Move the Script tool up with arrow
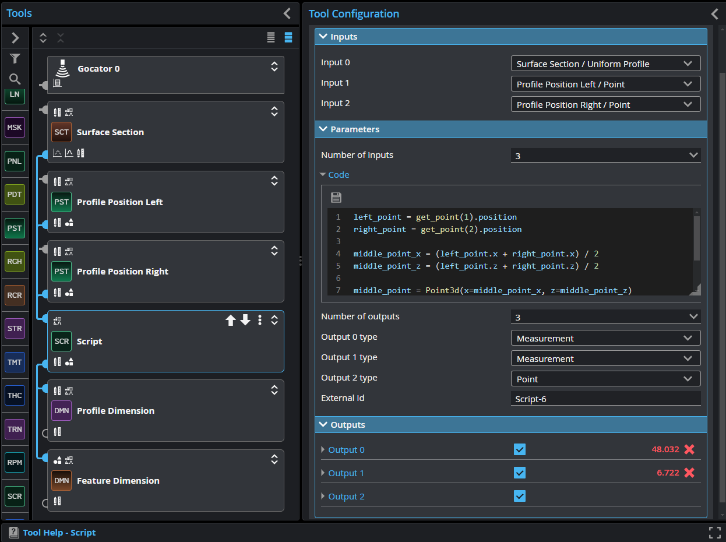The height and width of the screenshot is (542, 726). click(x=231, y=320)
